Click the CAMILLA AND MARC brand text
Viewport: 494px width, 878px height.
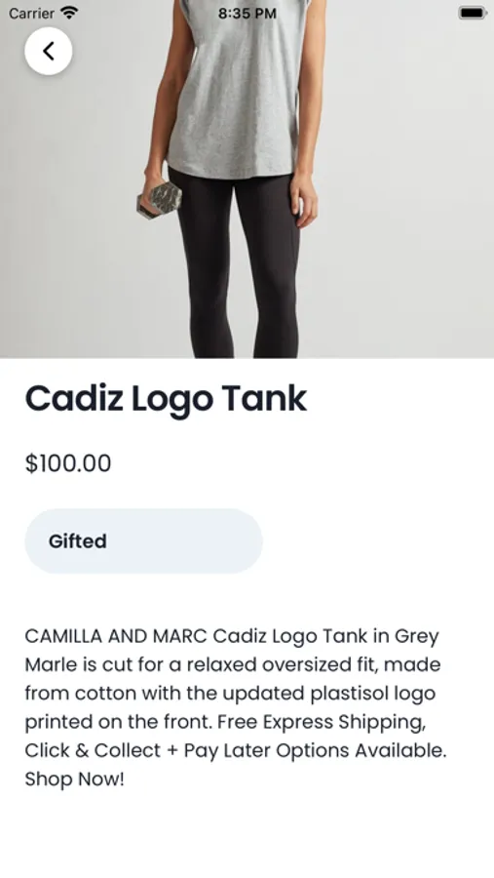[x=116, y=636]
